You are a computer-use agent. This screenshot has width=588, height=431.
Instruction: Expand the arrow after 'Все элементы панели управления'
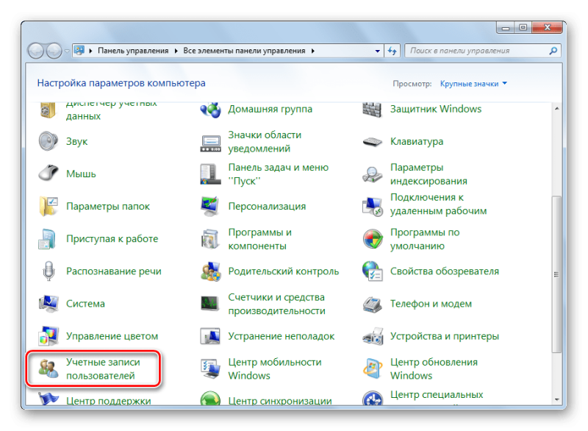pyautogui.click(x=313, y=51)
